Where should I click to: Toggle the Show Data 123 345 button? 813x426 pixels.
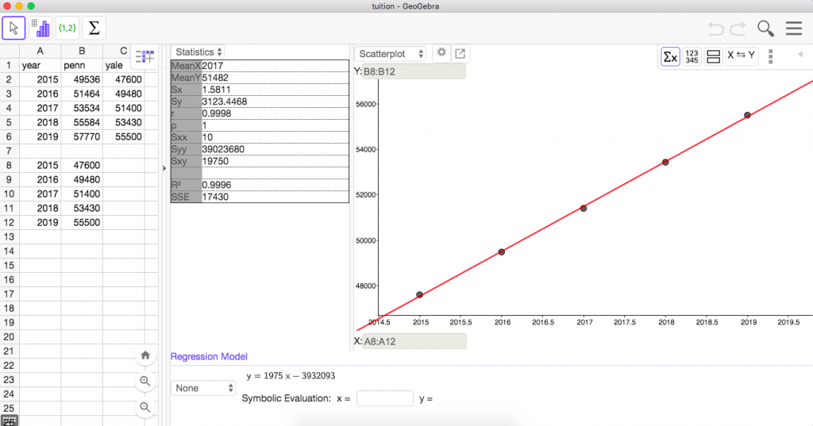click(x=692, y=56)
